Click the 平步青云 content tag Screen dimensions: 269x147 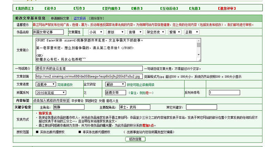coord(77,101)
